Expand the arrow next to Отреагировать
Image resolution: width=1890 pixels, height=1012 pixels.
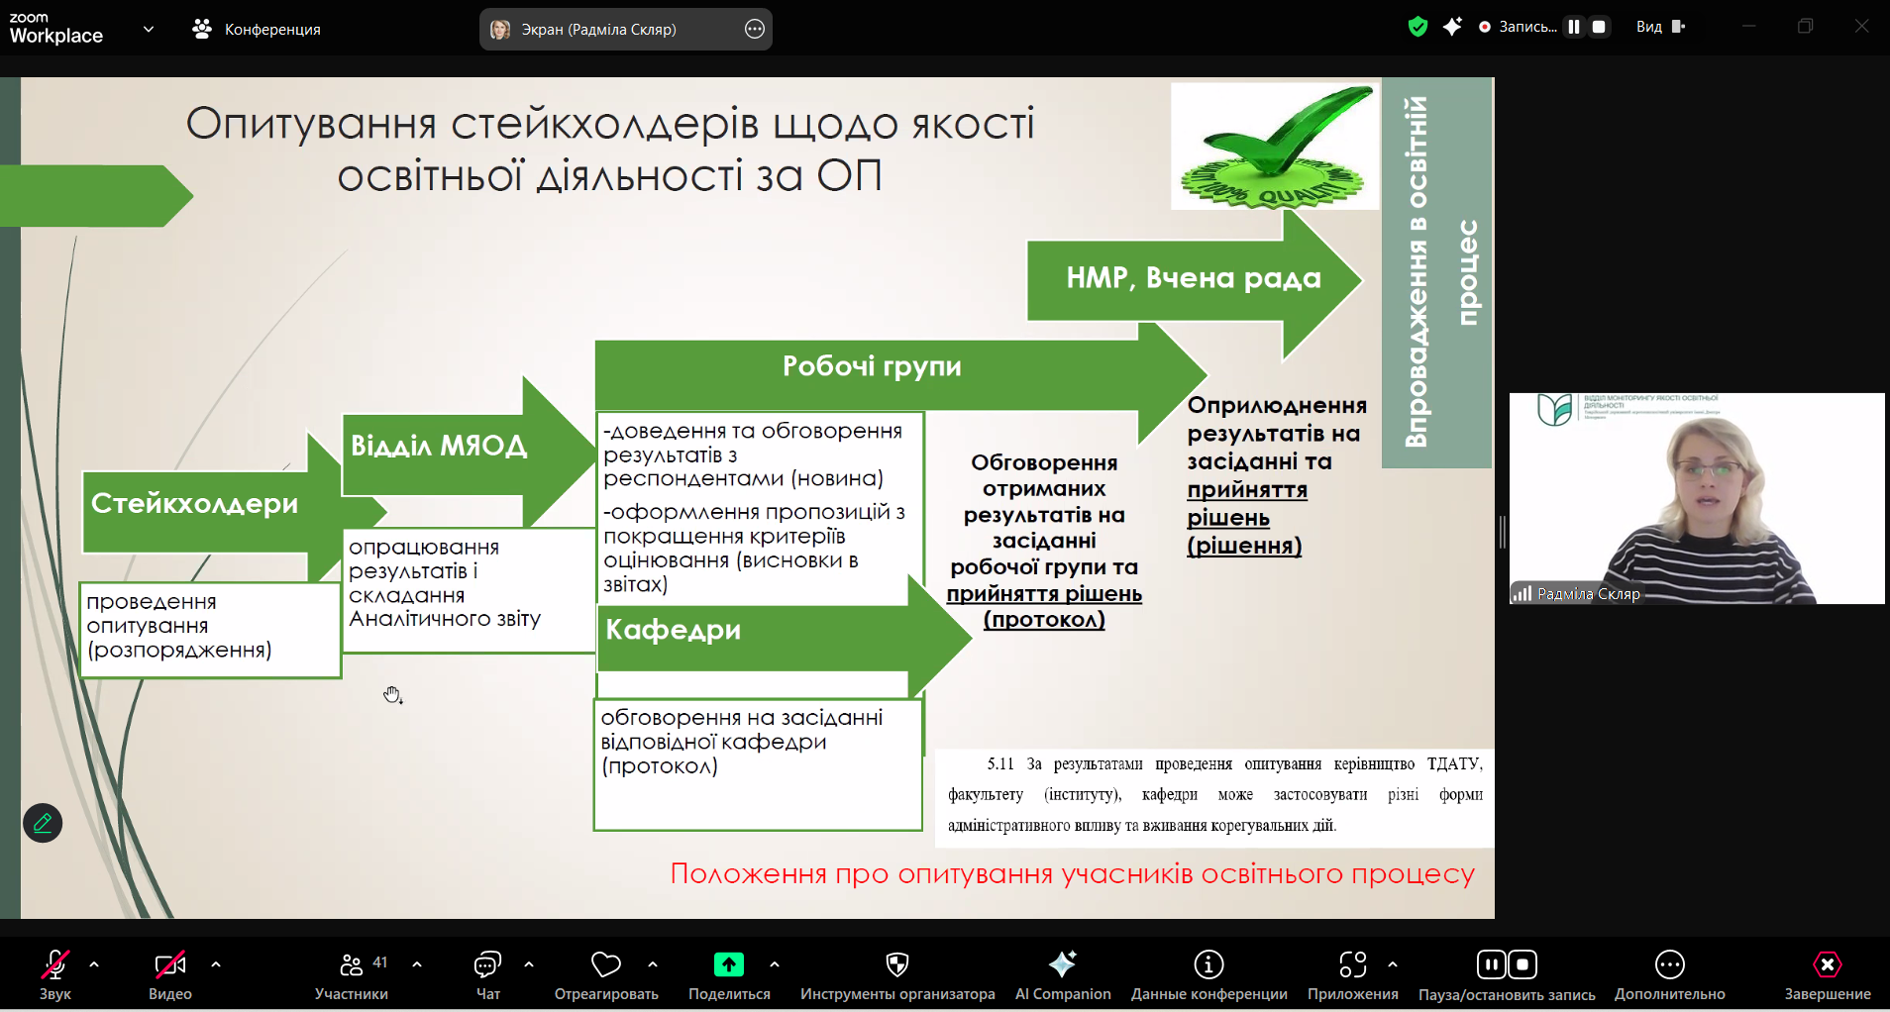click(x=653, y=963)
